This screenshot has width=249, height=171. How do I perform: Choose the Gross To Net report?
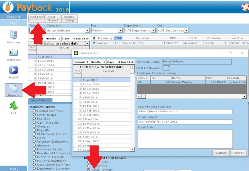(x=34, y=115)
